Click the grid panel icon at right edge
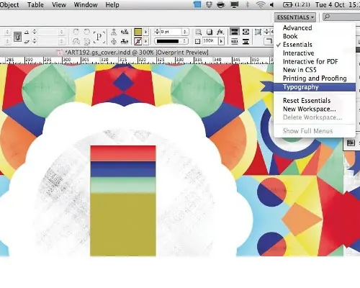The image size is (360, 288). 351,143
